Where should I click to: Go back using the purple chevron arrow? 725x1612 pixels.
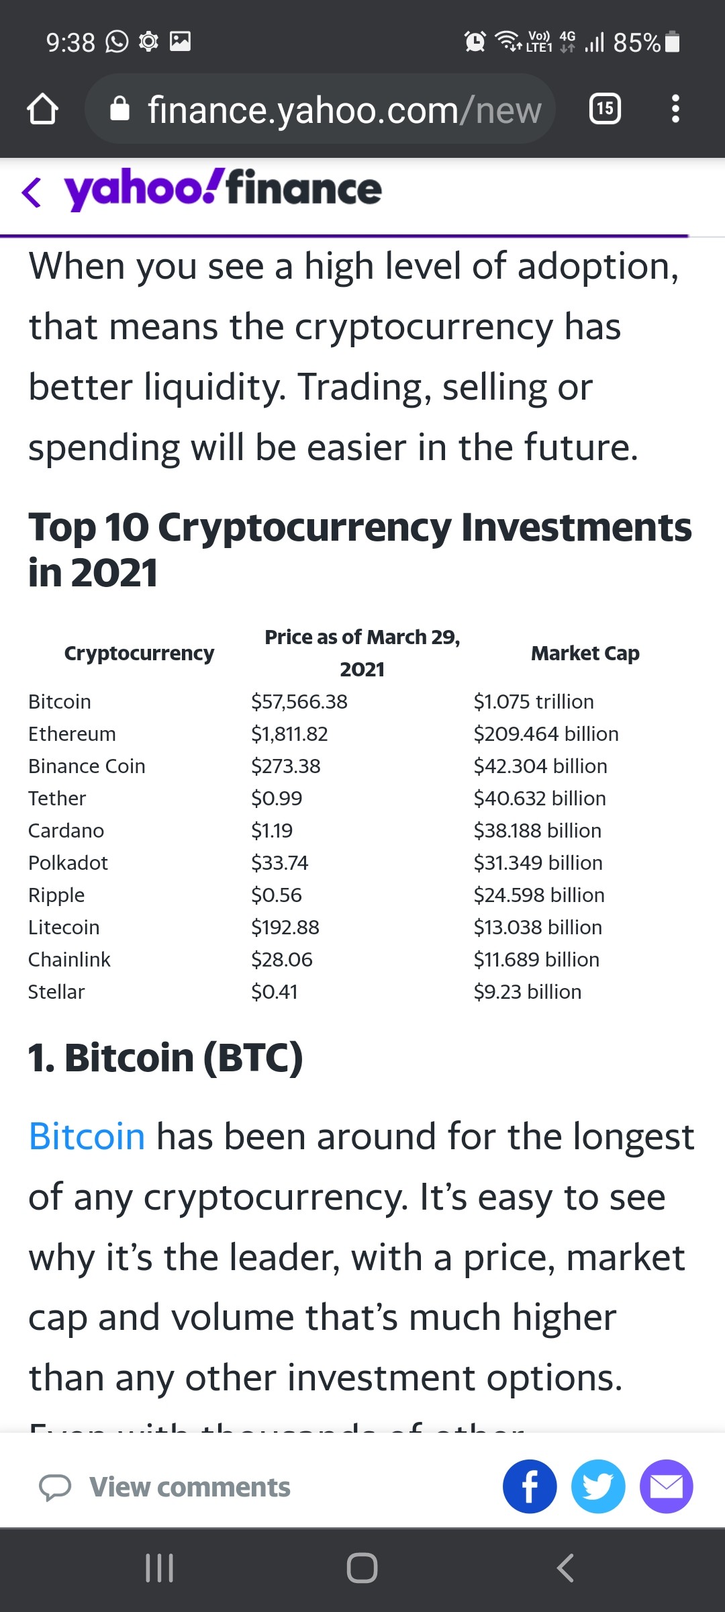[x=32, y=192]
